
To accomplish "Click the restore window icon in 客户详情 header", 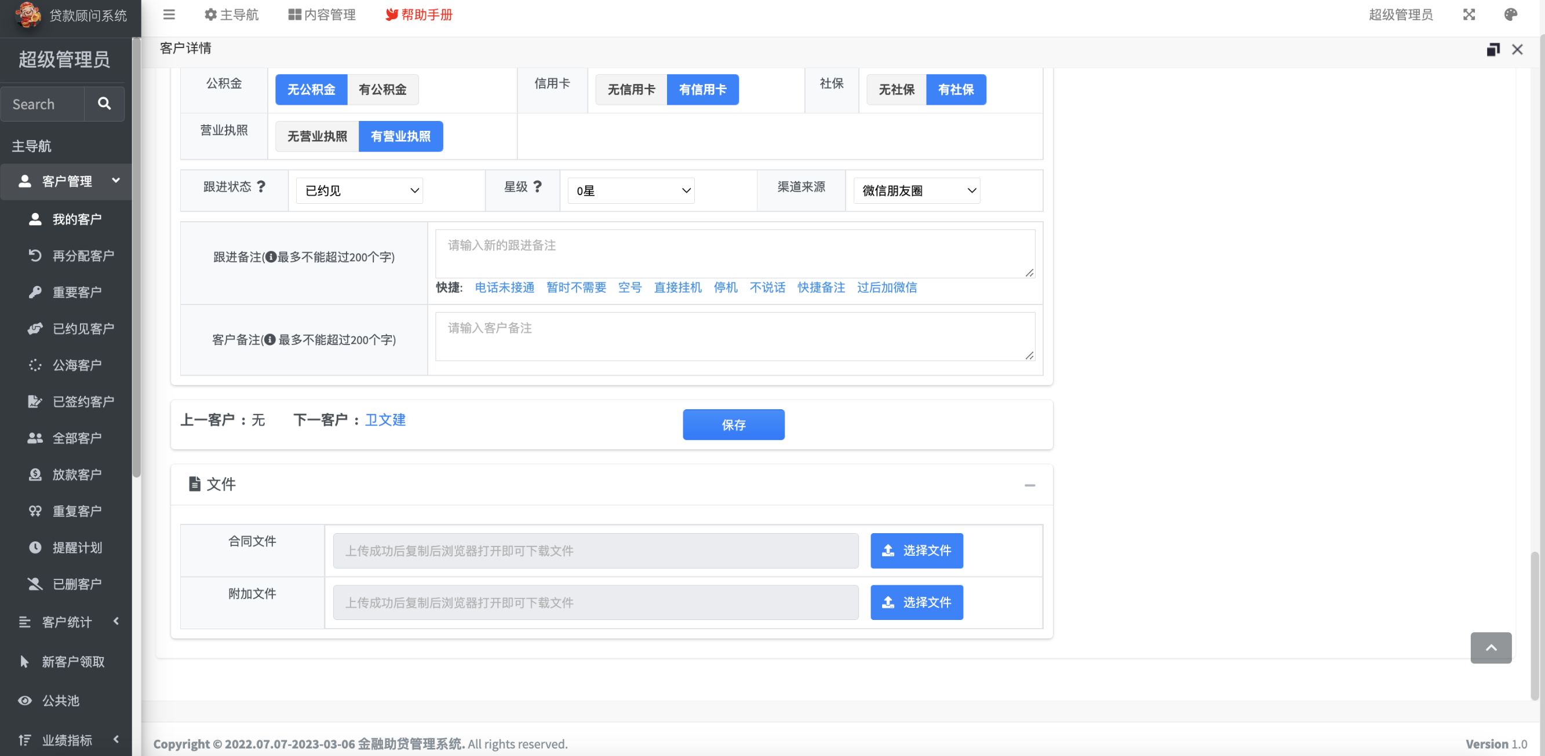I will [1492, 49].
